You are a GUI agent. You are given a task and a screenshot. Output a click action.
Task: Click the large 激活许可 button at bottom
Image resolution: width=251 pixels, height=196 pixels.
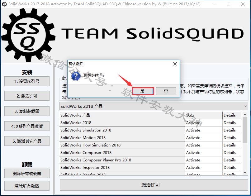(x=154, y=185)
